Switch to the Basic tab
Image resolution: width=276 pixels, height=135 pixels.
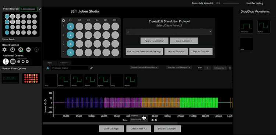[50, 63]
